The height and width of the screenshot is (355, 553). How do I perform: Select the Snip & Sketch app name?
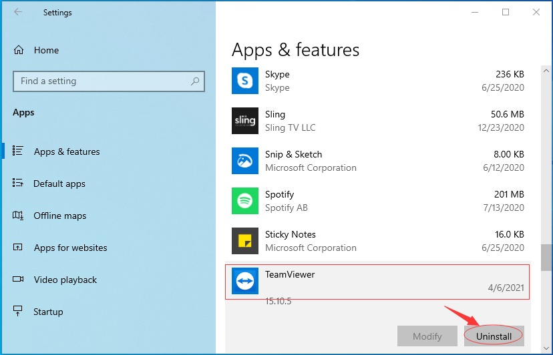(293, 154)
